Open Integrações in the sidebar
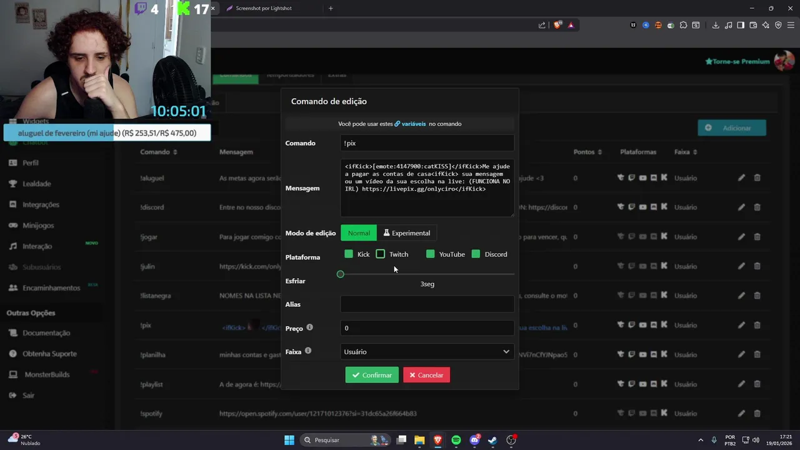The height and width of the screenshot is (450, 800). tap(41, 204)
